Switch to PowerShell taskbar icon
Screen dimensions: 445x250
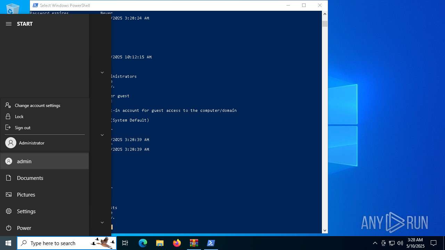pos(211,243)
